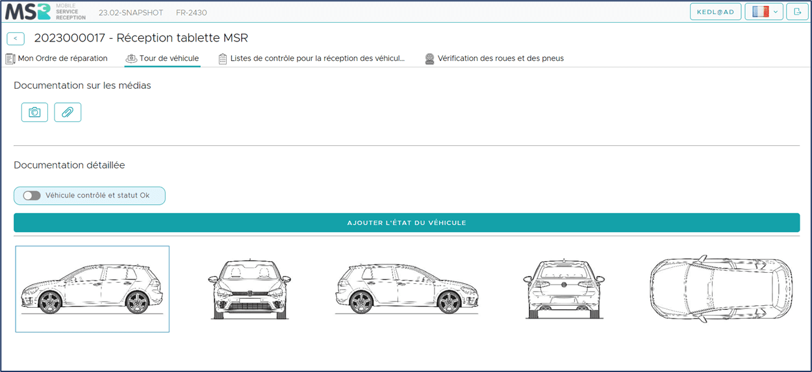The height and width of the screenshot is (372, 812).
Task: Click the KEDL@AD user button
Action: pos(716,12)
